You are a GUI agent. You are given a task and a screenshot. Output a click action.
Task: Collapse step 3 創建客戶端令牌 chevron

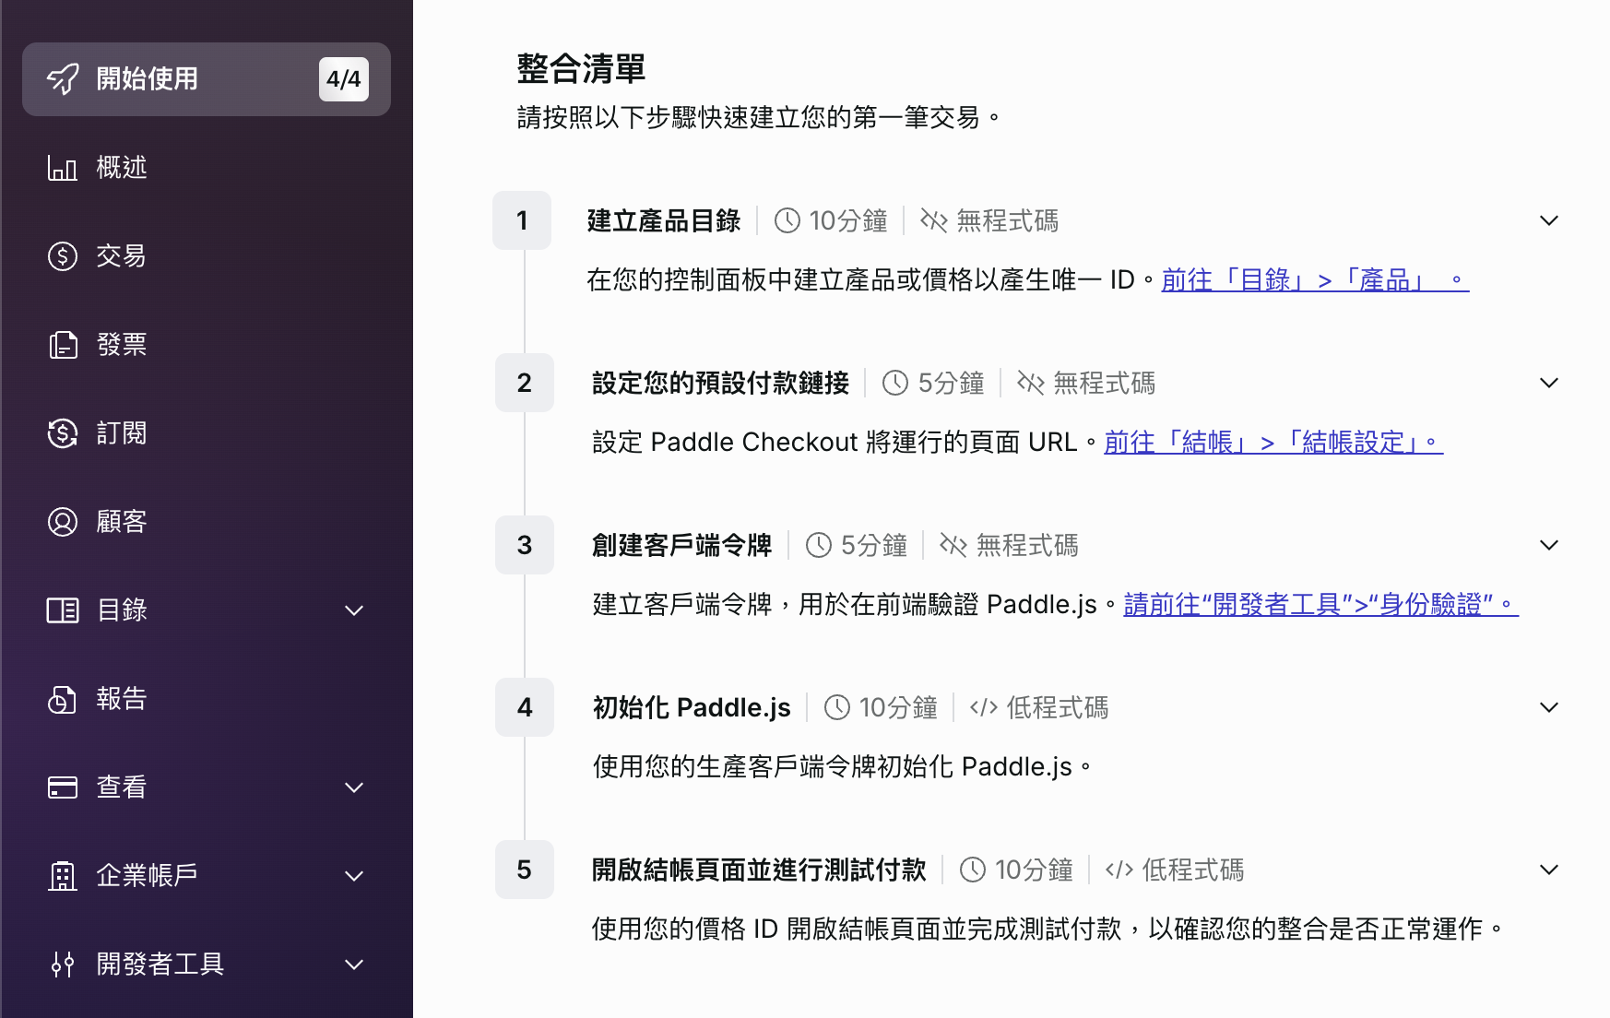click(x=1549, y=545)
